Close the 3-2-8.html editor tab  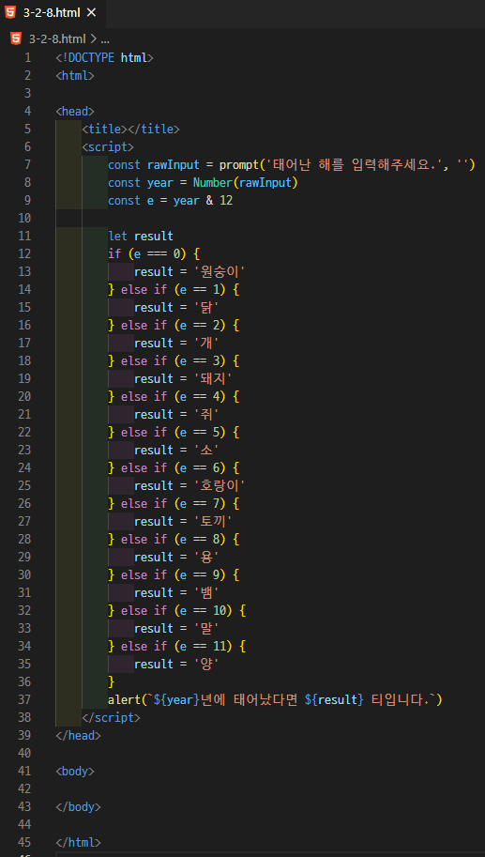(91, 13)
